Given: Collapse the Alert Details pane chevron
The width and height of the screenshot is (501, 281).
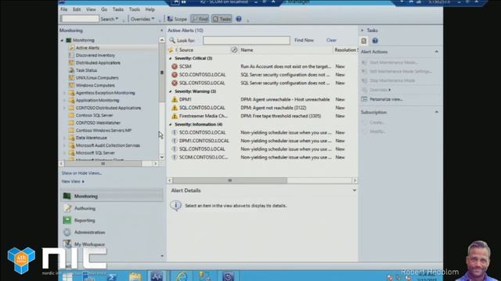Looking at the screenshot, I should (x=355, y=190).
